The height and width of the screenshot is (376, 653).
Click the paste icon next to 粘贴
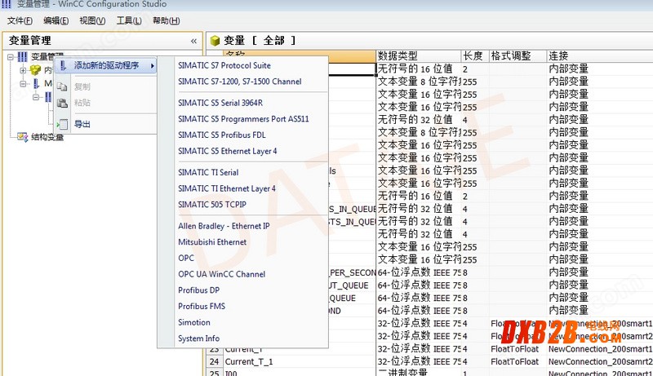pyautogui.click(x=62, y=103)
